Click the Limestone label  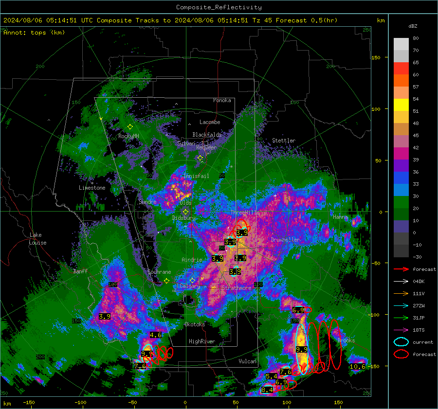tap(92, 188)
